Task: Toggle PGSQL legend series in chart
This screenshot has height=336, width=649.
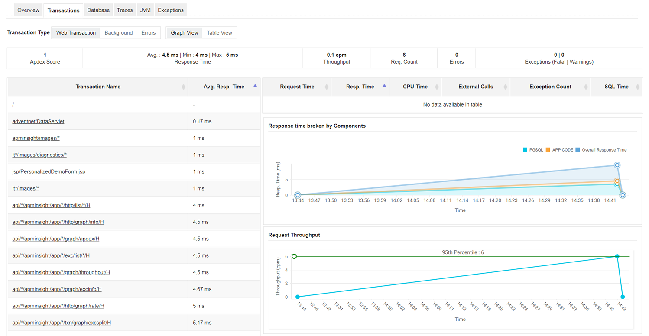Action: 533,150
